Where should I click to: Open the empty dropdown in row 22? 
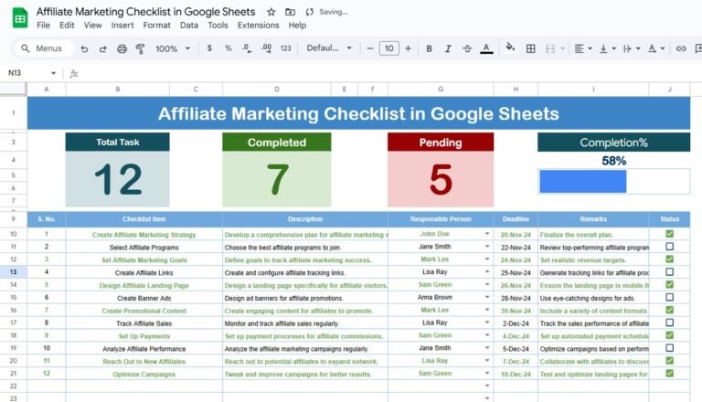coord(486,386)
